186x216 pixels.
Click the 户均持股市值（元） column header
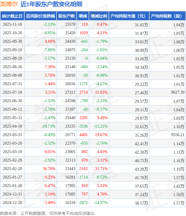[x=129, y=16]
